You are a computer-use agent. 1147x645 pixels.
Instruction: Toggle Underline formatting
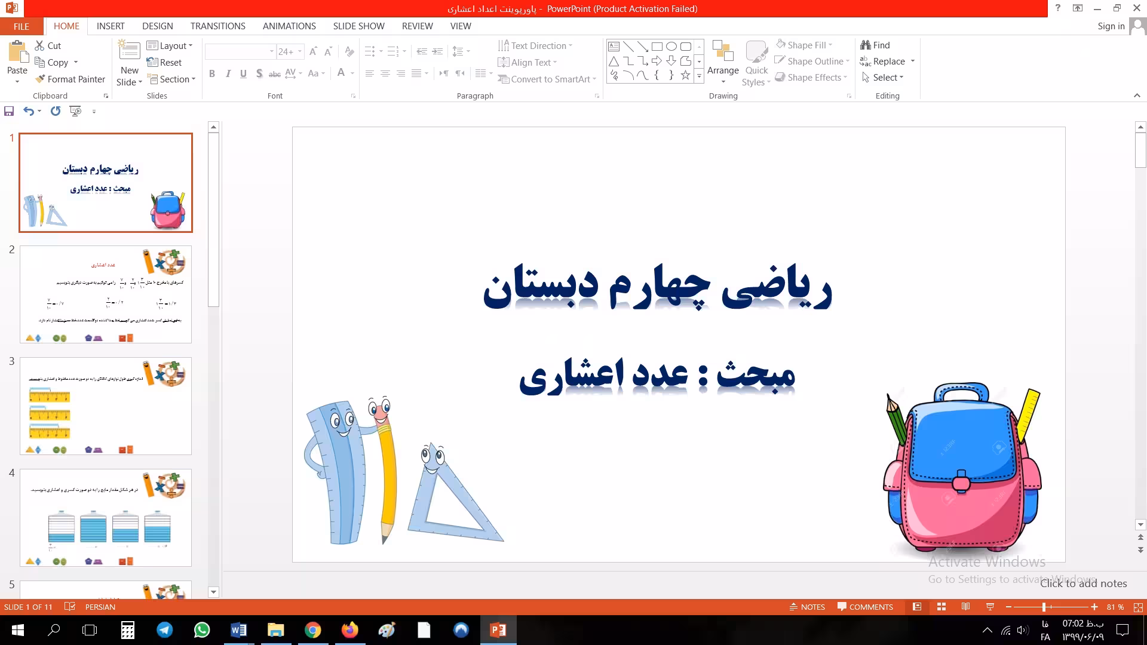point(243,73)
